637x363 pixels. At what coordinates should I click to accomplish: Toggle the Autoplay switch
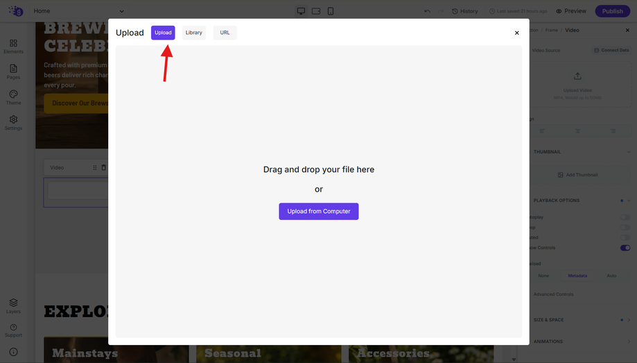(625, 217)
